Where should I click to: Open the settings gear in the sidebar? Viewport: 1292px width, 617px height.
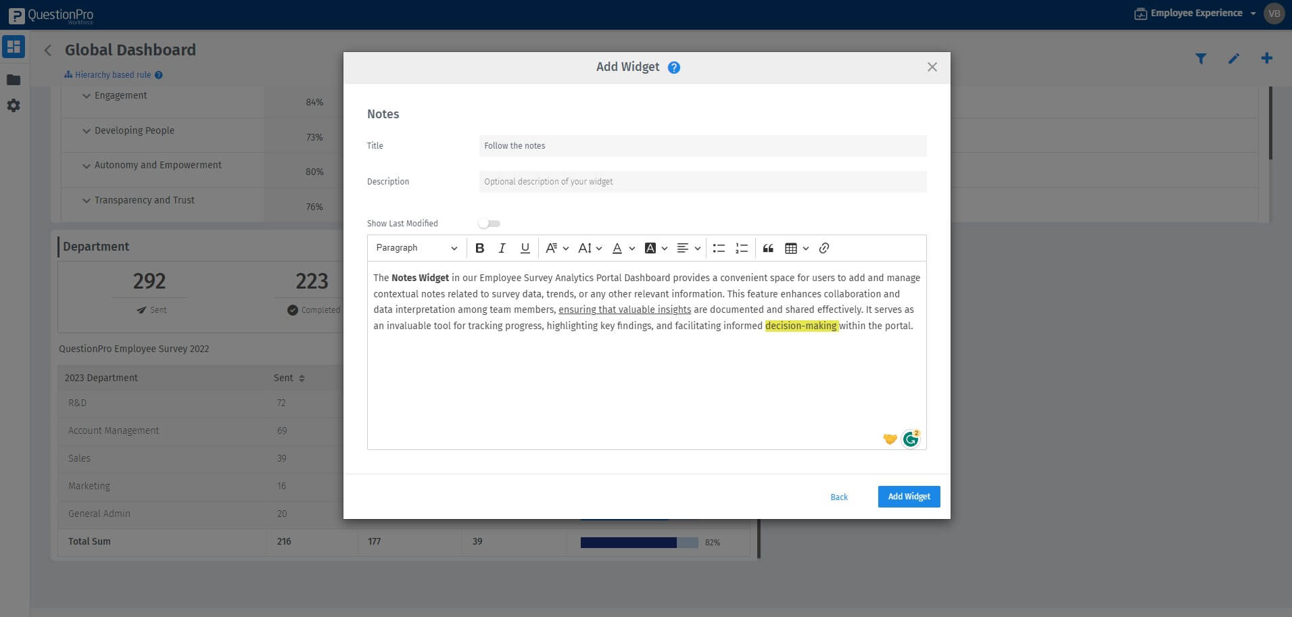coord(14,105)
